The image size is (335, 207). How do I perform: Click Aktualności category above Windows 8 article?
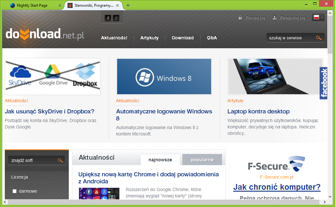(x=128, y=101)
